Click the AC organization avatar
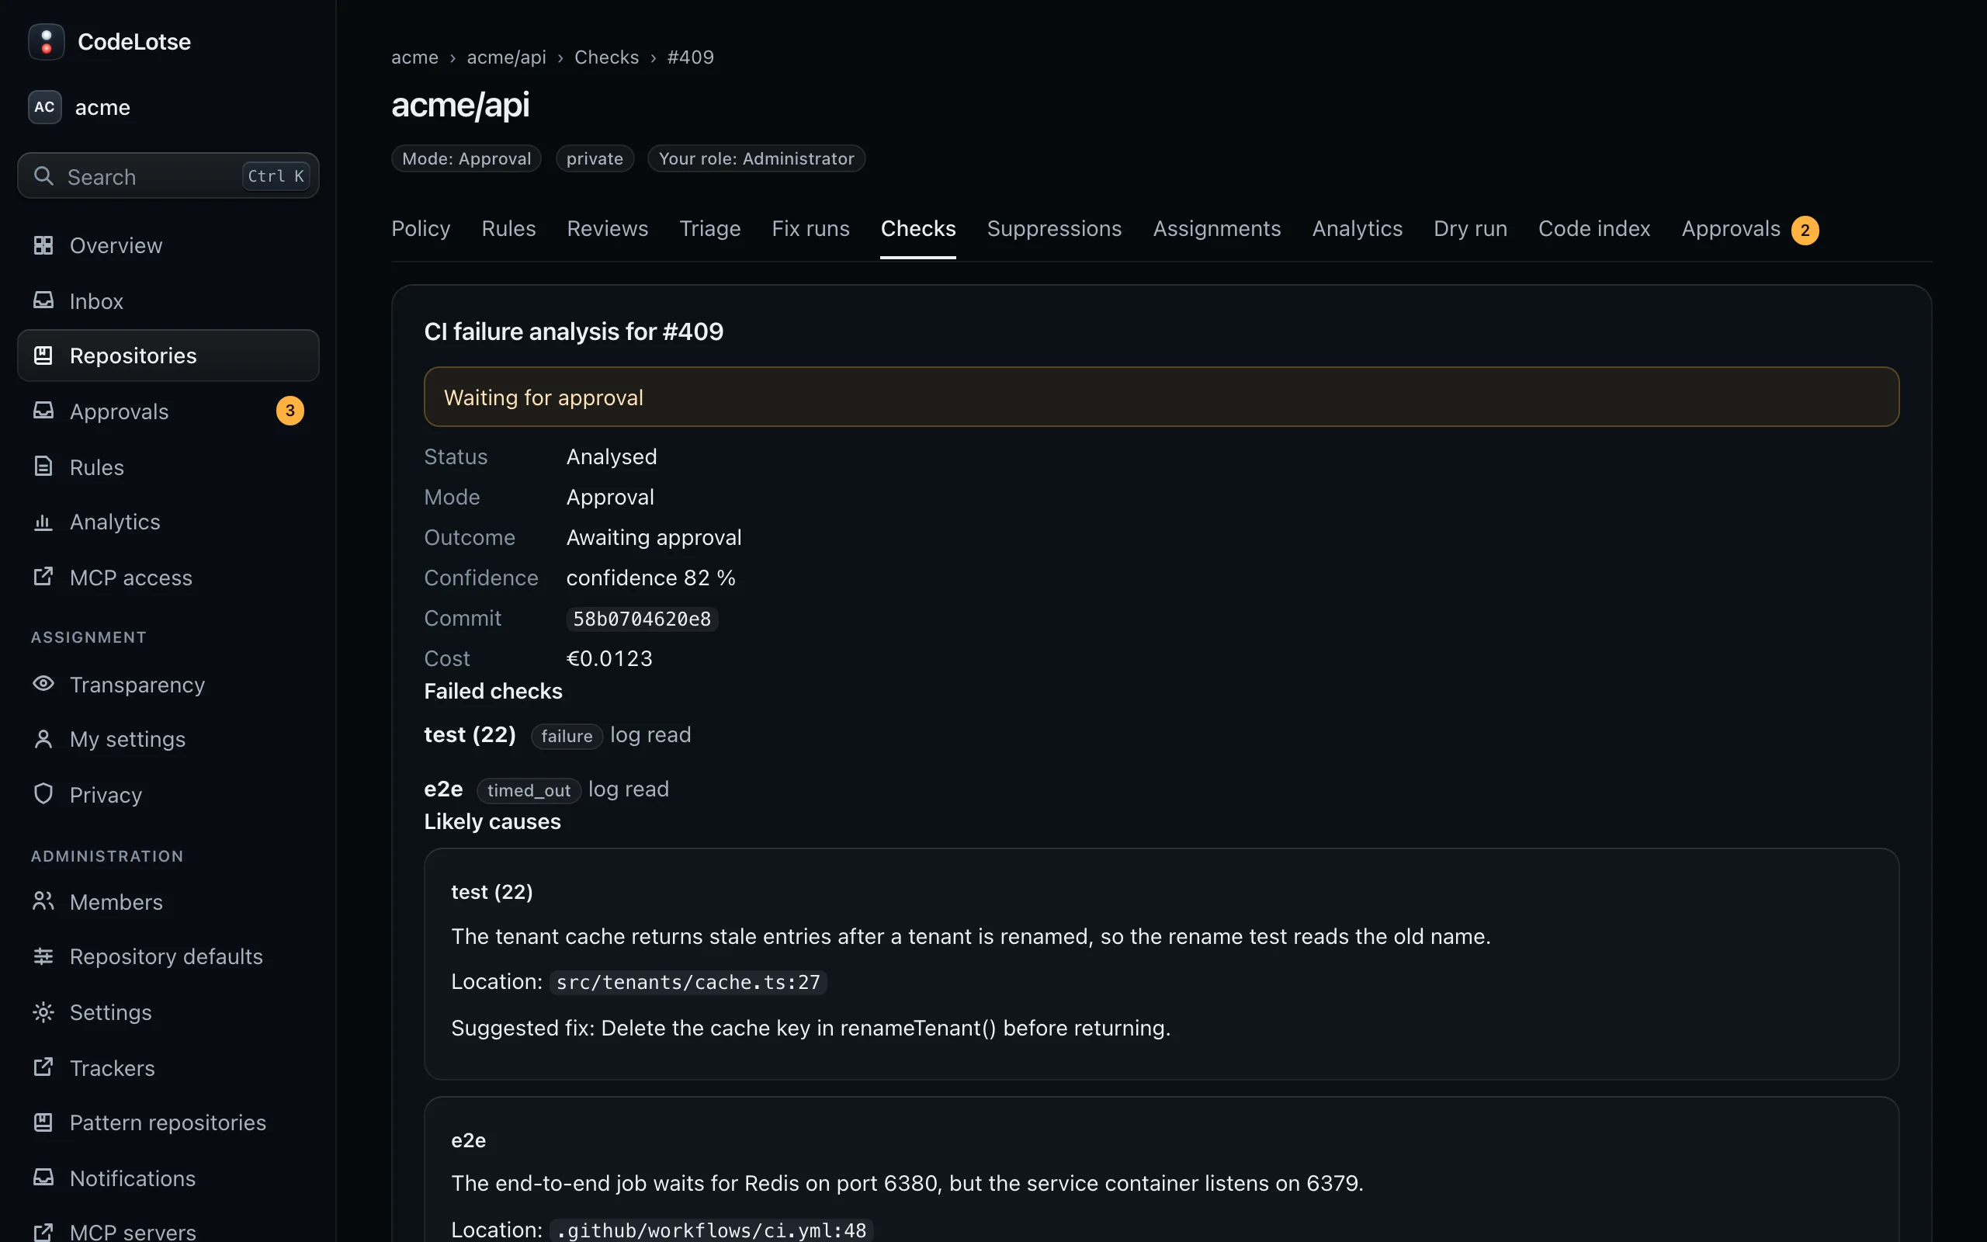The width and height of the screenshot is (1987, 1242). [x=44, y=107]
